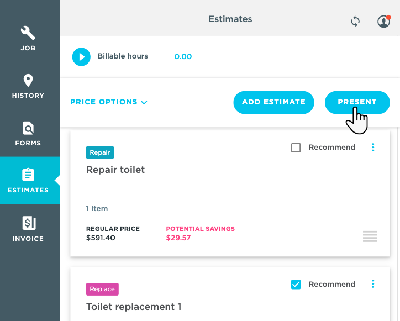Open the Repair toilet estimate title

tap(115, 170)
